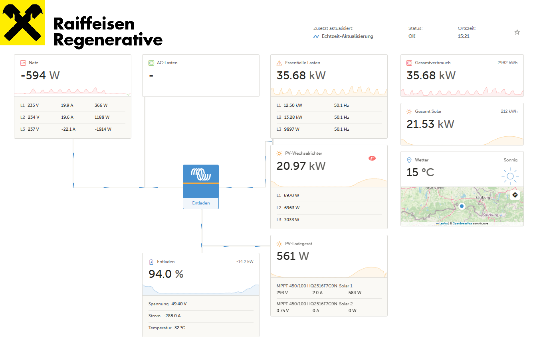The width and height of the screenshot is (539, 340).
Task: Click the PV-Ladegerät sun icon
Action: pos(279,244)
